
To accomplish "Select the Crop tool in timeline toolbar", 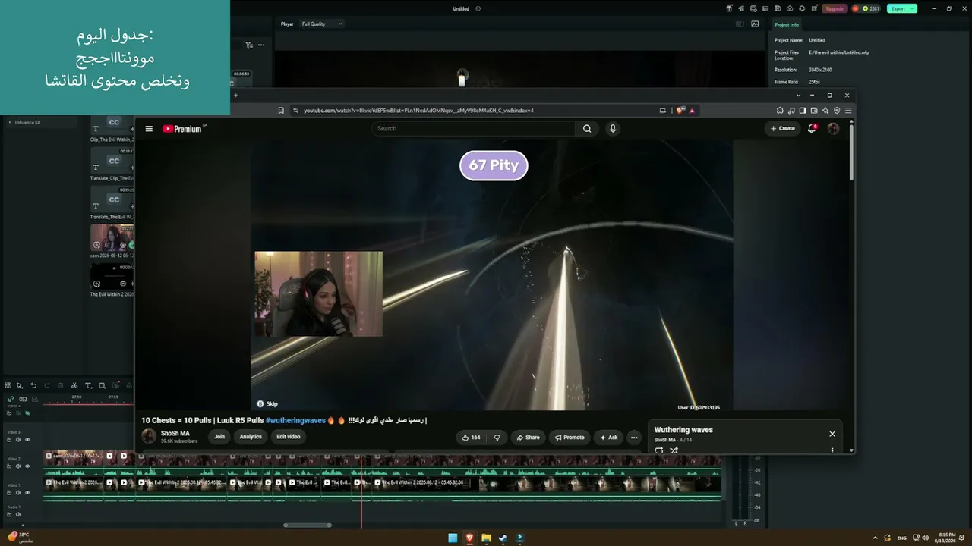I will click(103, 386).
